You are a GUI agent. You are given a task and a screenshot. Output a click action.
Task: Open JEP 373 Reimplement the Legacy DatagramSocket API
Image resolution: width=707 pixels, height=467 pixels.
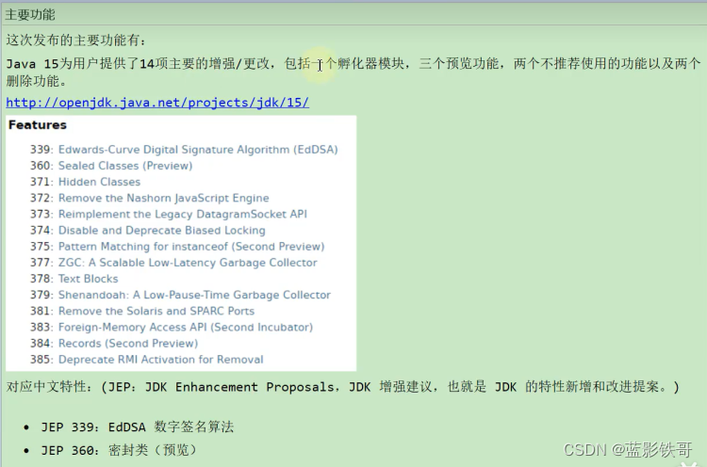coord(183,214)
